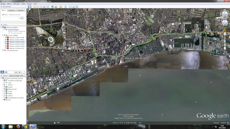This screenshot has width=230, height=129.
Task: Open the file explorer from the taskbar
Action: pos(11,126)
